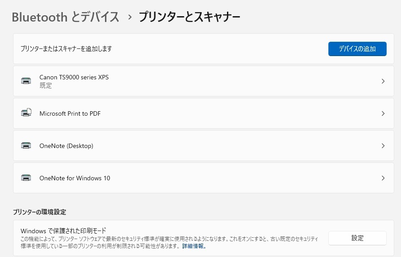Click the OneNote for Windows 10 printer icon
The width and height of the screenshot is (401, 257).
pos(26,178)
